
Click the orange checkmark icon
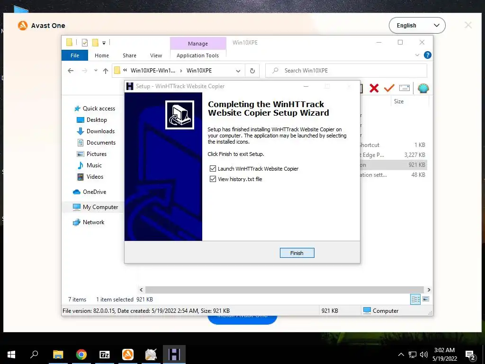tap(389, 88)
